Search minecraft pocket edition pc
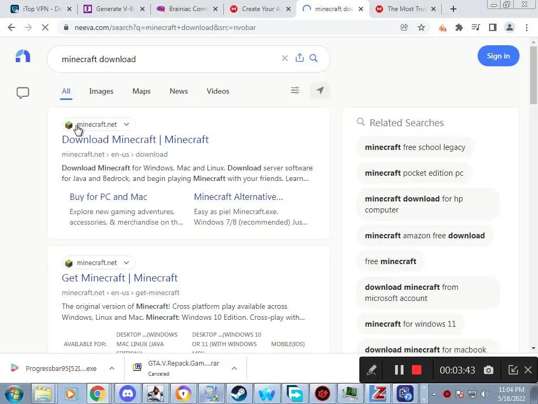This screenshot has height=404, width=538. tap(414, 173)
